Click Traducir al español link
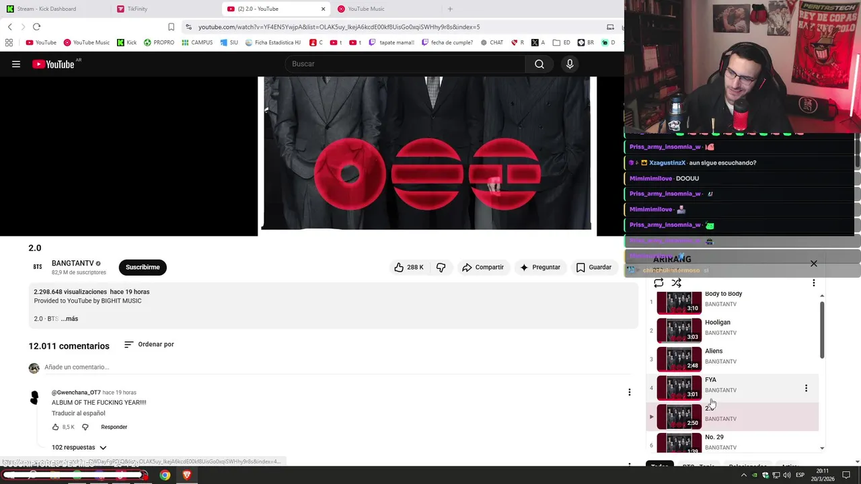Screen dimensions: 861x484 (79, 413)
